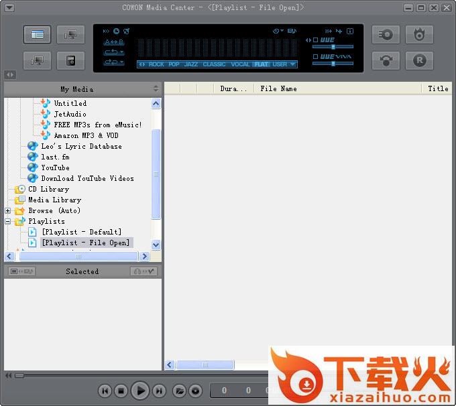This screenshot has height=406, width=456.
Task: Click the lyrics note icon in the display
Action: pos(292,31)
